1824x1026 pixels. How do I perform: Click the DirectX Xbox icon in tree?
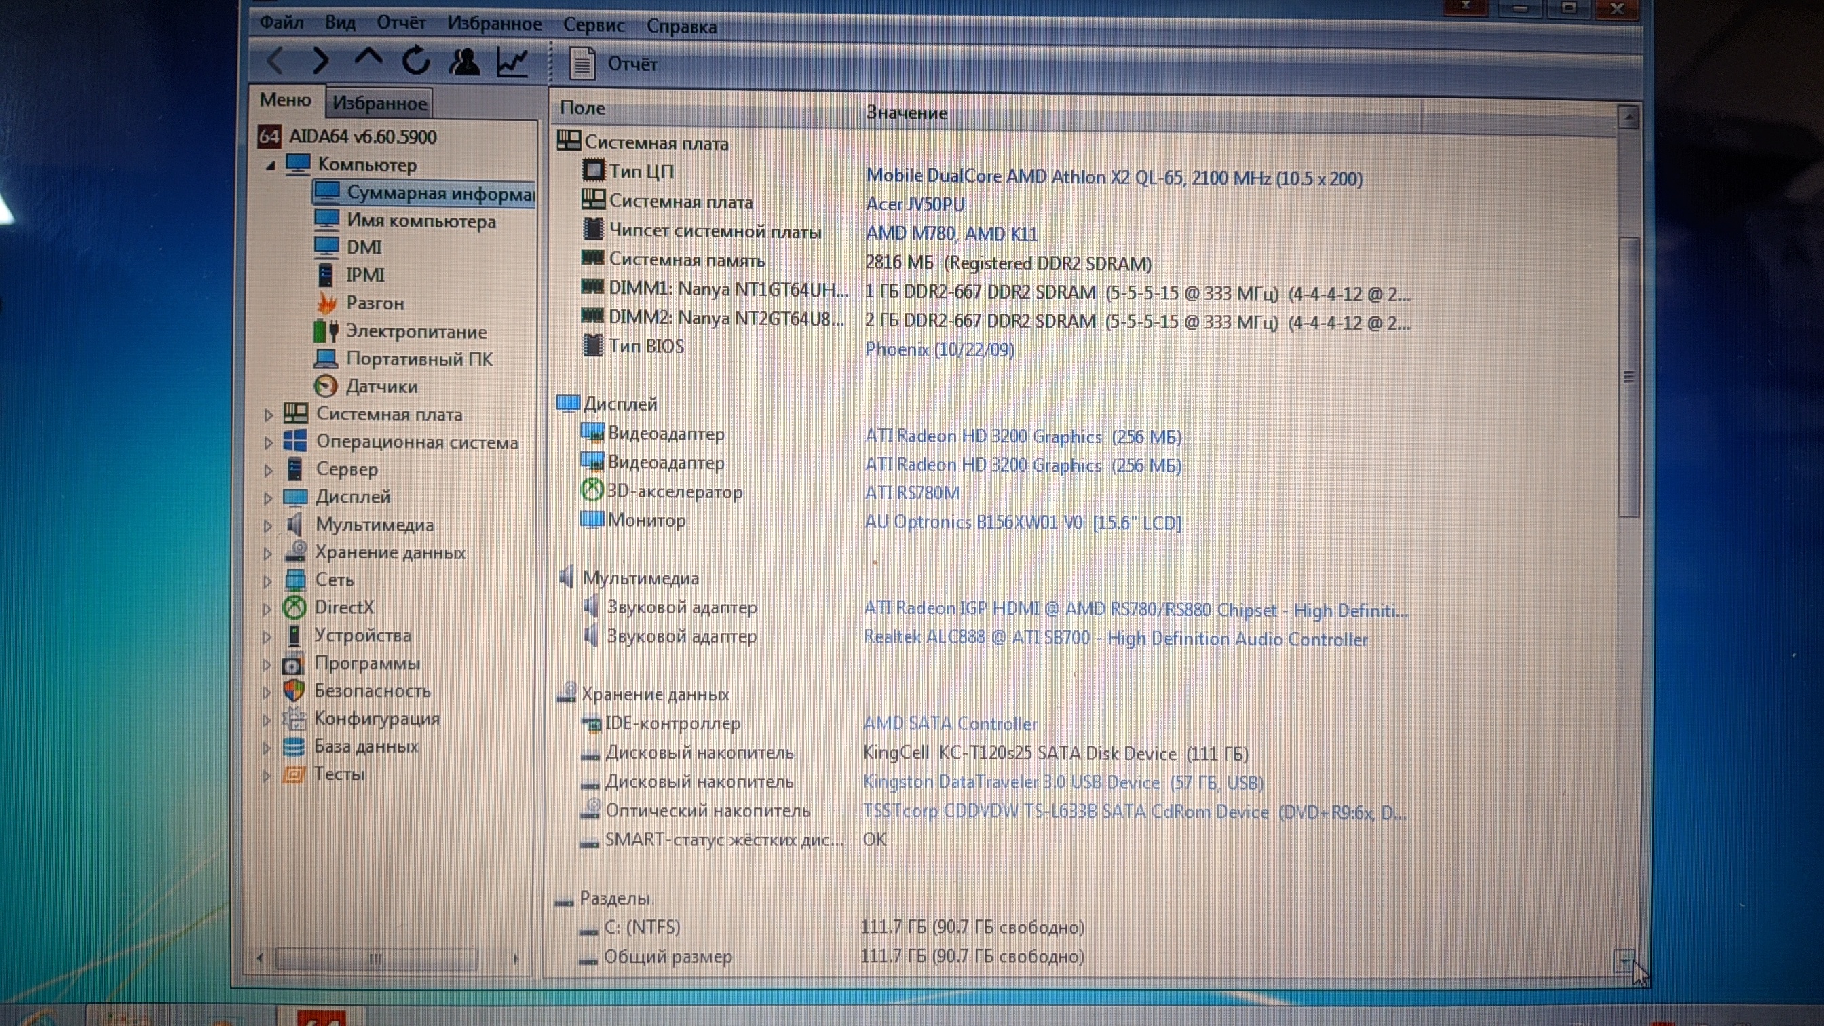click(x=294, y=607)
